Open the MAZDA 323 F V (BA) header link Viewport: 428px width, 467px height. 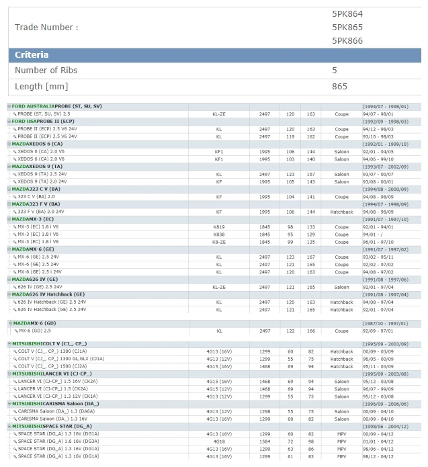point(36,204)
